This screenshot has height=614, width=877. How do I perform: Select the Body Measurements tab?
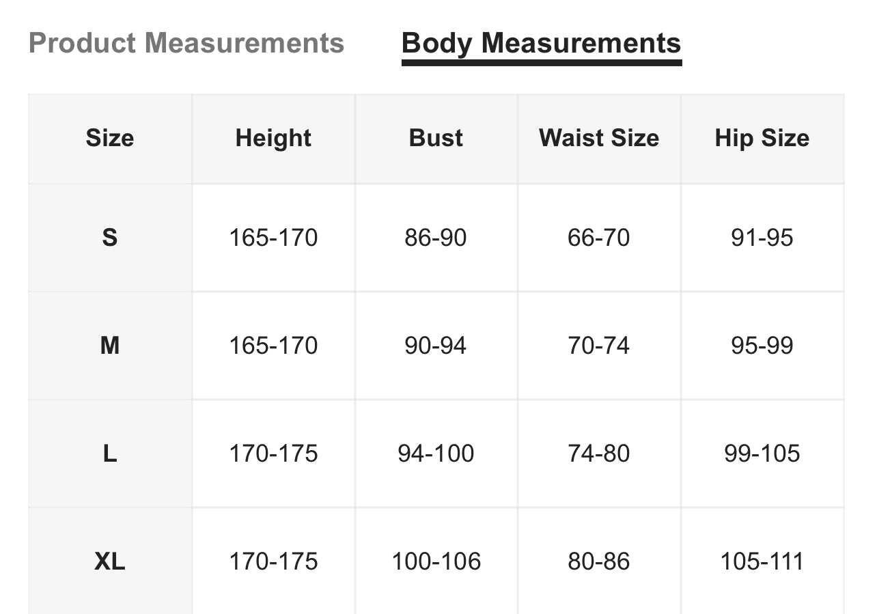(542, 44)
